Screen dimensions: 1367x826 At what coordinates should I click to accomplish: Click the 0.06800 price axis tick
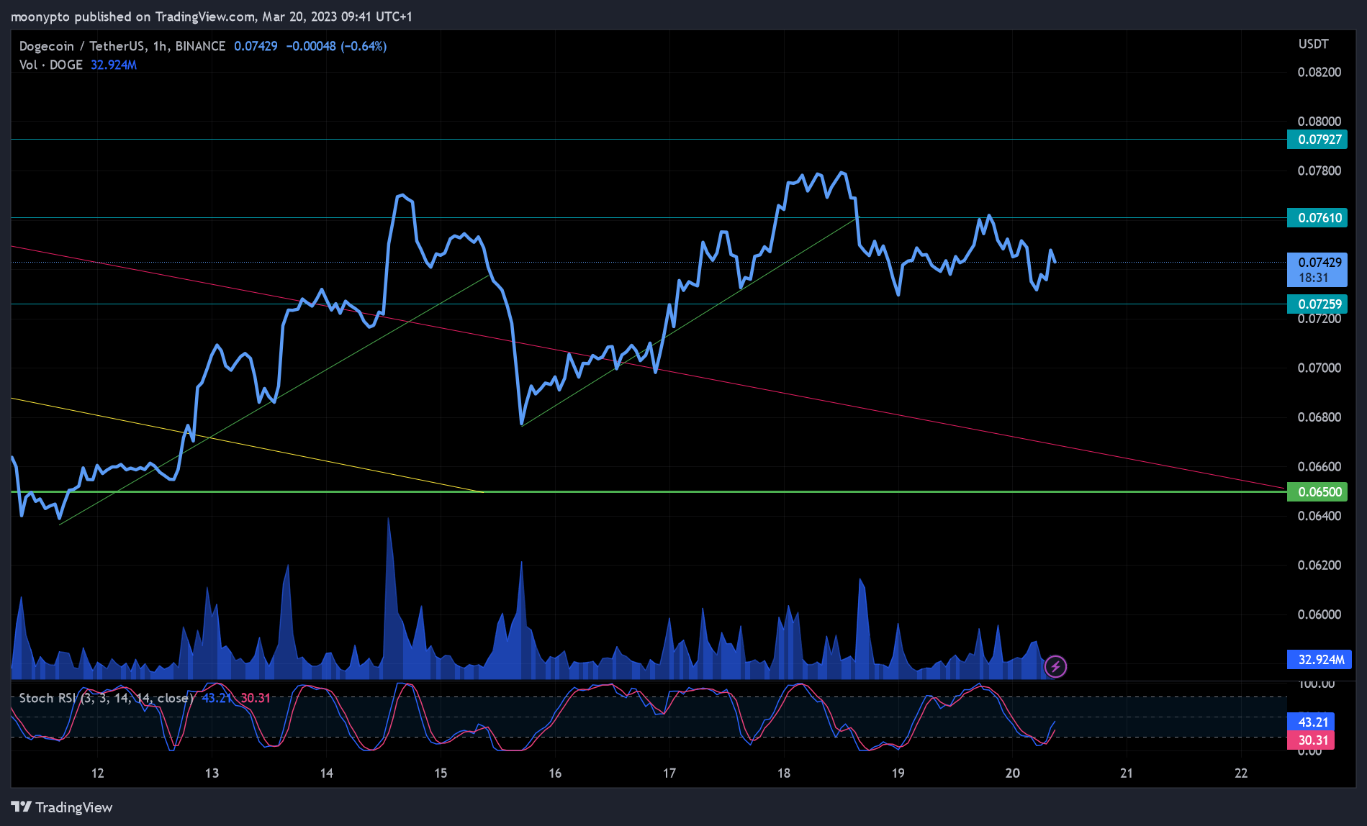[x=1319, y=417]
